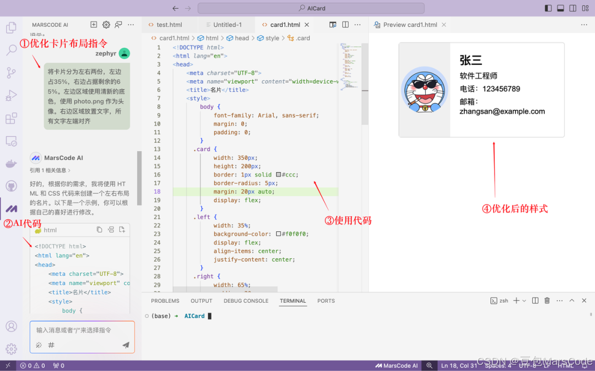
Task: Open MarsCode AI panel more actions
Action: 131,25
